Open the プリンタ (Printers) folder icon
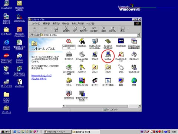This screenshot has width=178, height=134. coord(108,69)
